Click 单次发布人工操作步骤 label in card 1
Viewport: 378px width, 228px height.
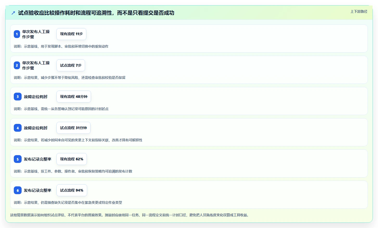point(36,34)
